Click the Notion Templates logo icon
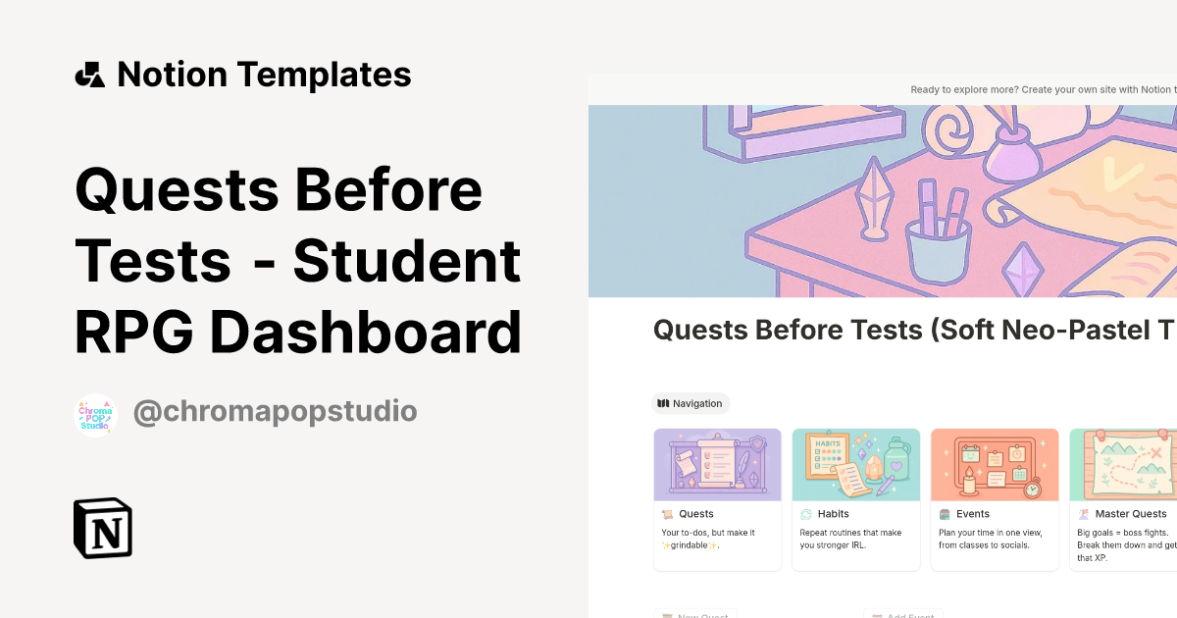The height and width of the screenshot is (618, 1177). coord(89,73)
